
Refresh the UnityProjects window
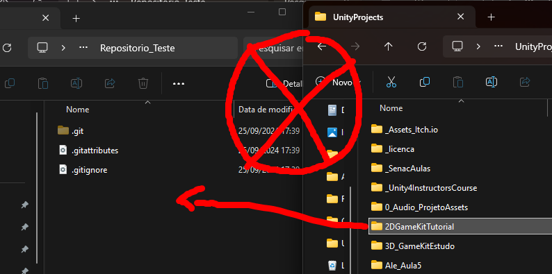click(422, 46)
